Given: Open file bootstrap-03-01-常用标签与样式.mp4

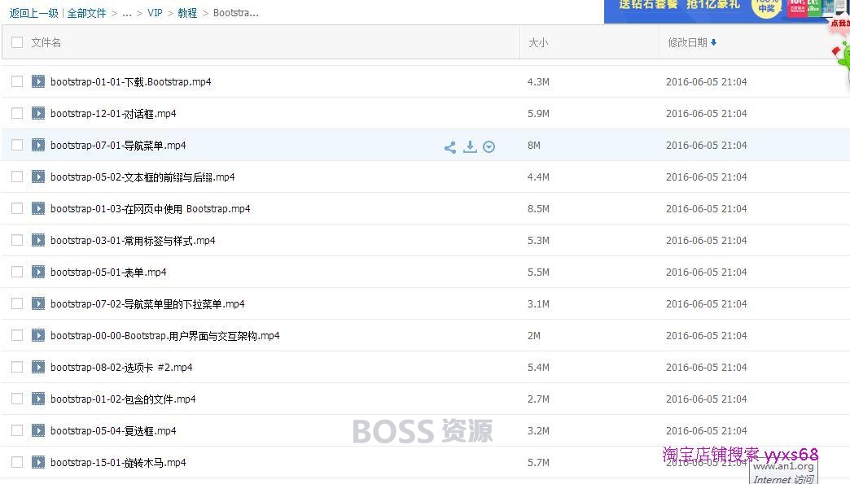Looking at the screenshot, I should (133, 241).
